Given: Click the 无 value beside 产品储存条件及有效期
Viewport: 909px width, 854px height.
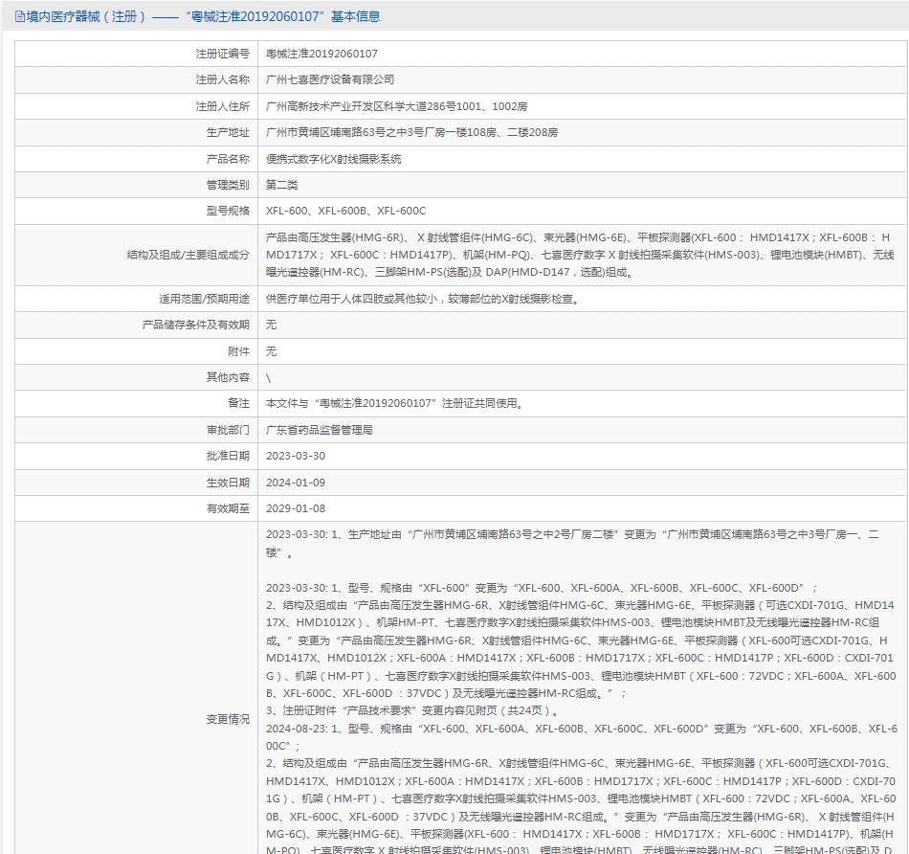Looking at the screenshot, I should (x=272, y=325).
